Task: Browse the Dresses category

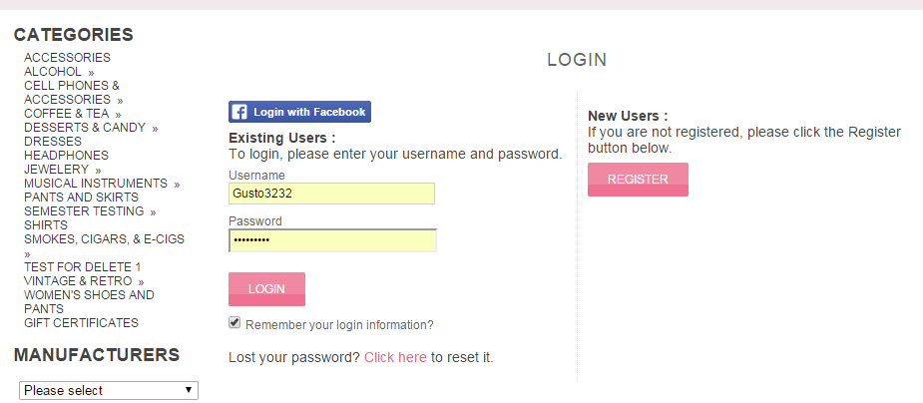Action: [53, 142]
